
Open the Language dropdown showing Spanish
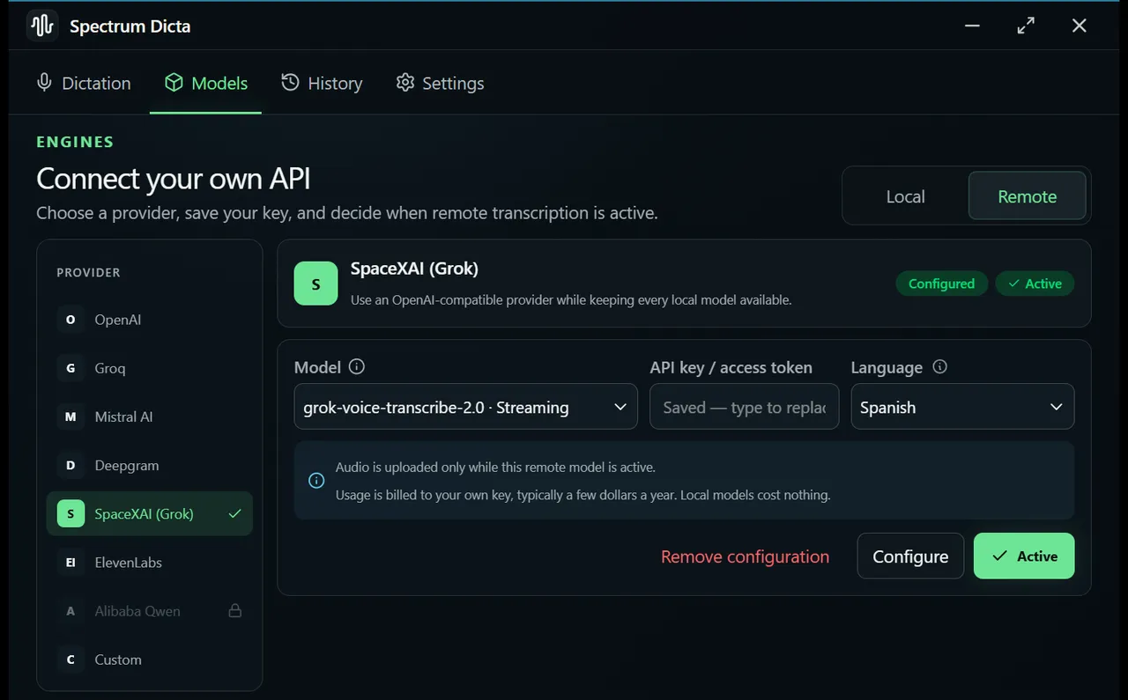click(x=962, y=407)
